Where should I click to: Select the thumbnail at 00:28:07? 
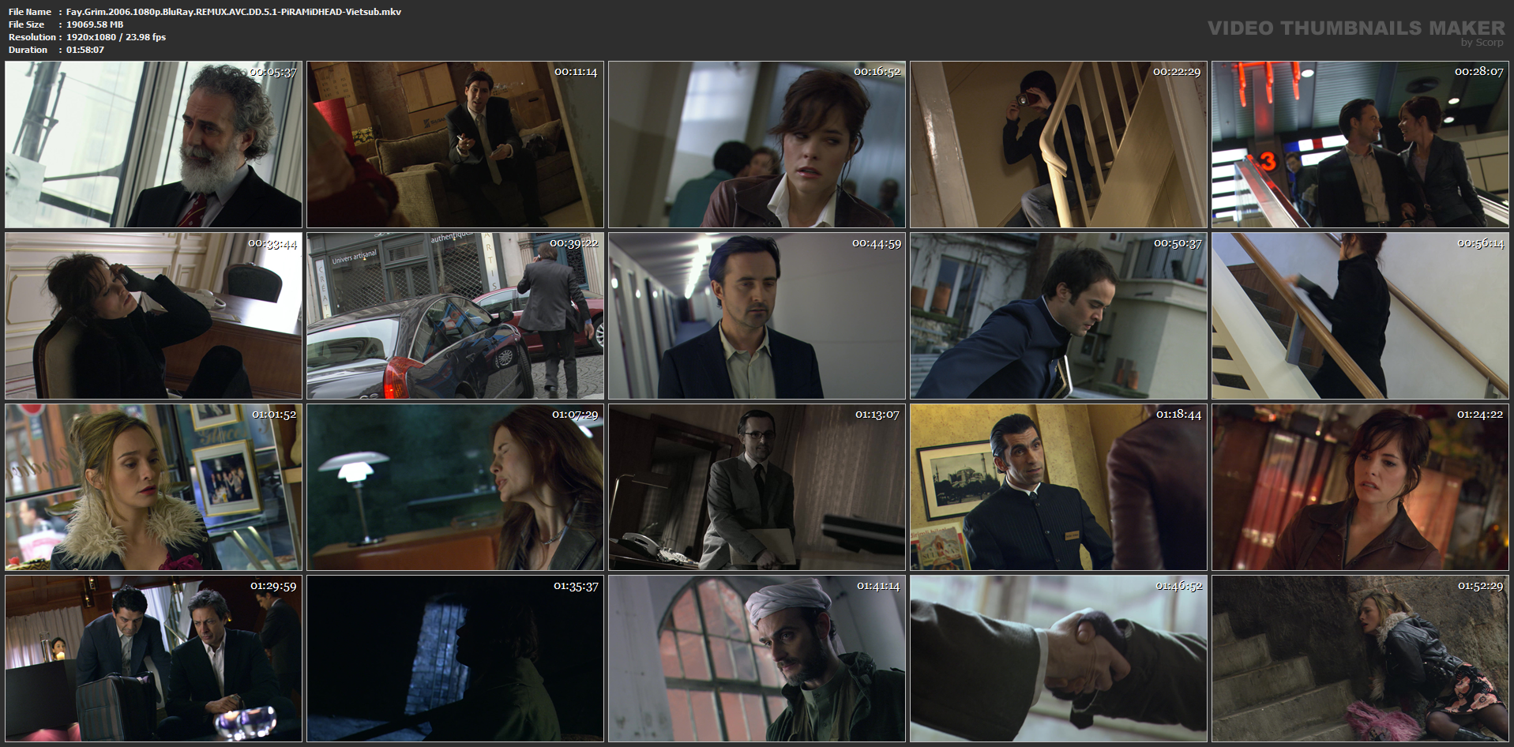click(1360, 145)
